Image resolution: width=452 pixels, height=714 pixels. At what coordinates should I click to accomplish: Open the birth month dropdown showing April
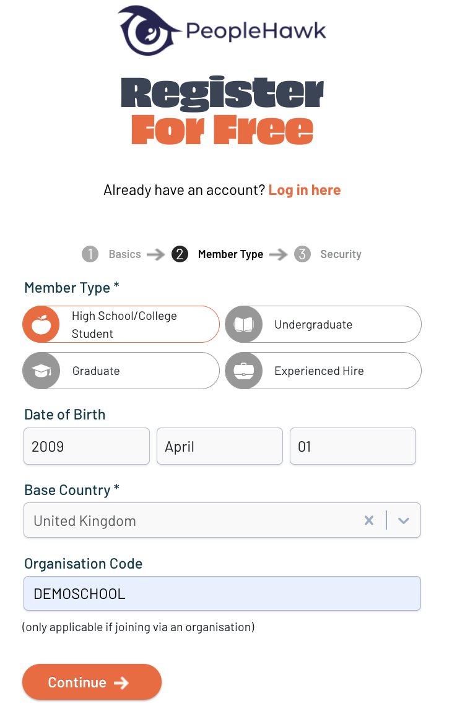[x=219, y=446]
